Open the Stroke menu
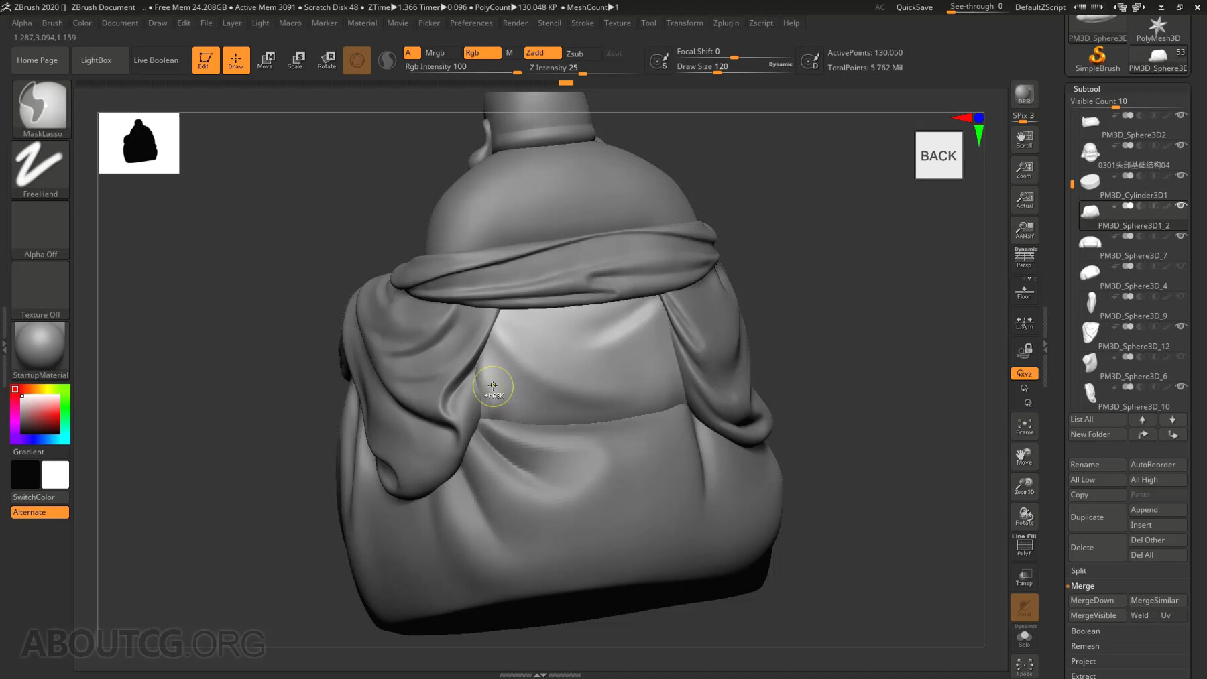1207x679 pixels. [582, 23]
